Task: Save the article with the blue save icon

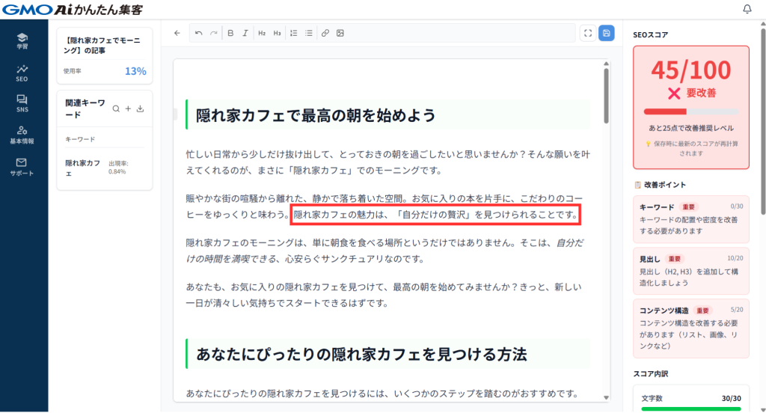Action: 606,33
